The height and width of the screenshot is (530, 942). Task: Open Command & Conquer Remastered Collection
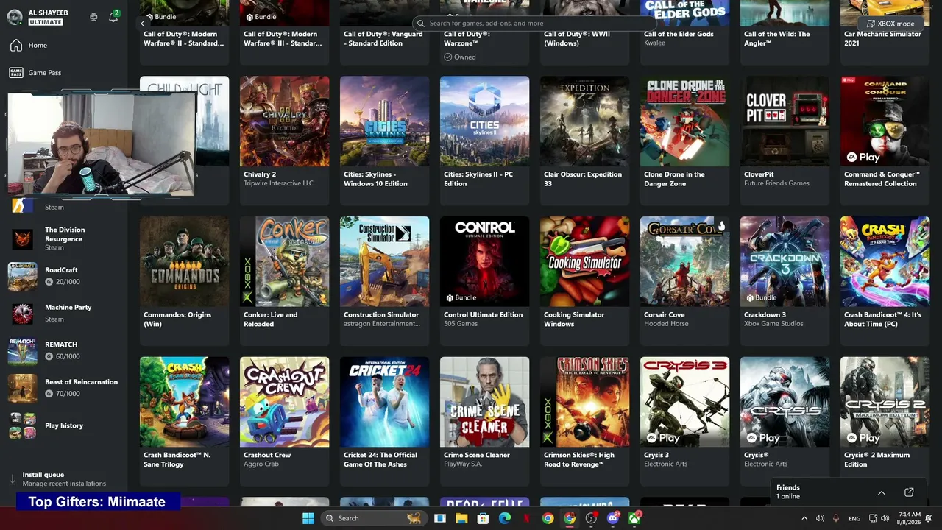(x=885, y=140)
